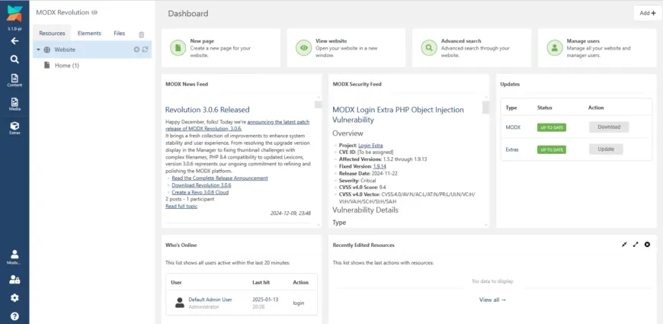Click the access control user-lock icon
This screenshot has width=663, height=324.
(14, 280)
